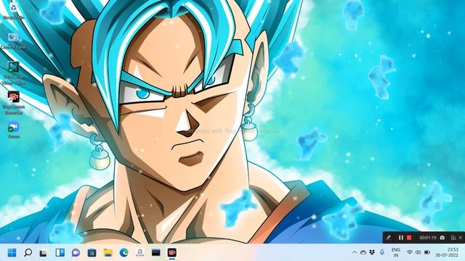Switch to Top Screen Recorder taskbar icon
This screenshot has height=261, width=465.
(x=172, y=252)
